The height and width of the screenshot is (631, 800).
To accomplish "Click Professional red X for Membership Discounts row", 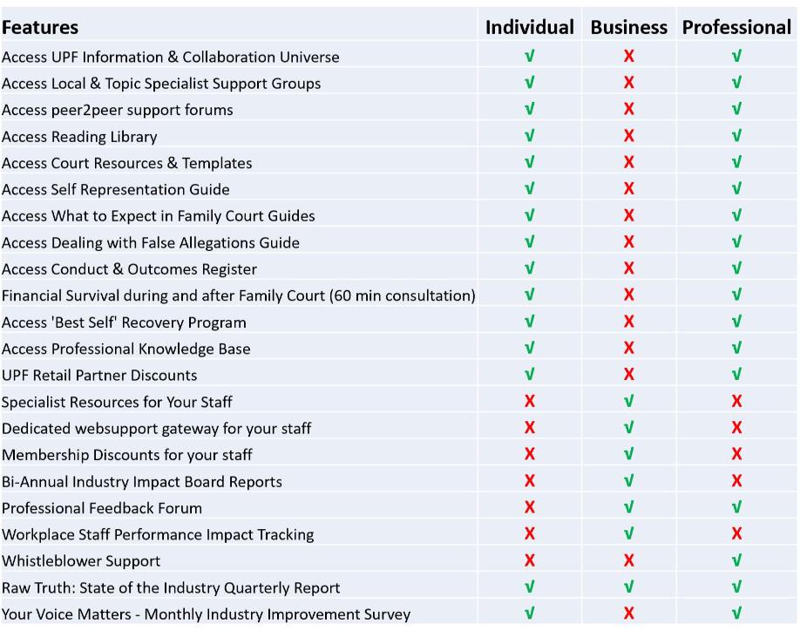I will coord(736,454).
